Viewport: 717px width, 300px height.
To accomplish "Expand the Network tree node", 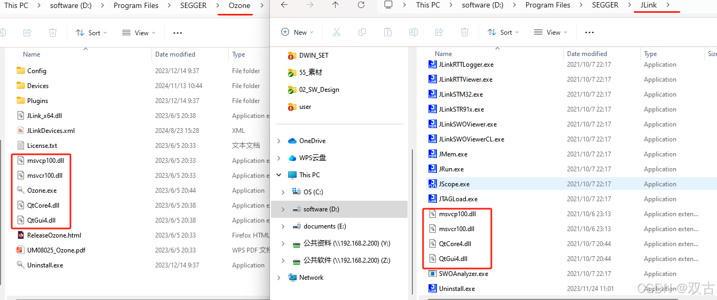I will (279, 278).
